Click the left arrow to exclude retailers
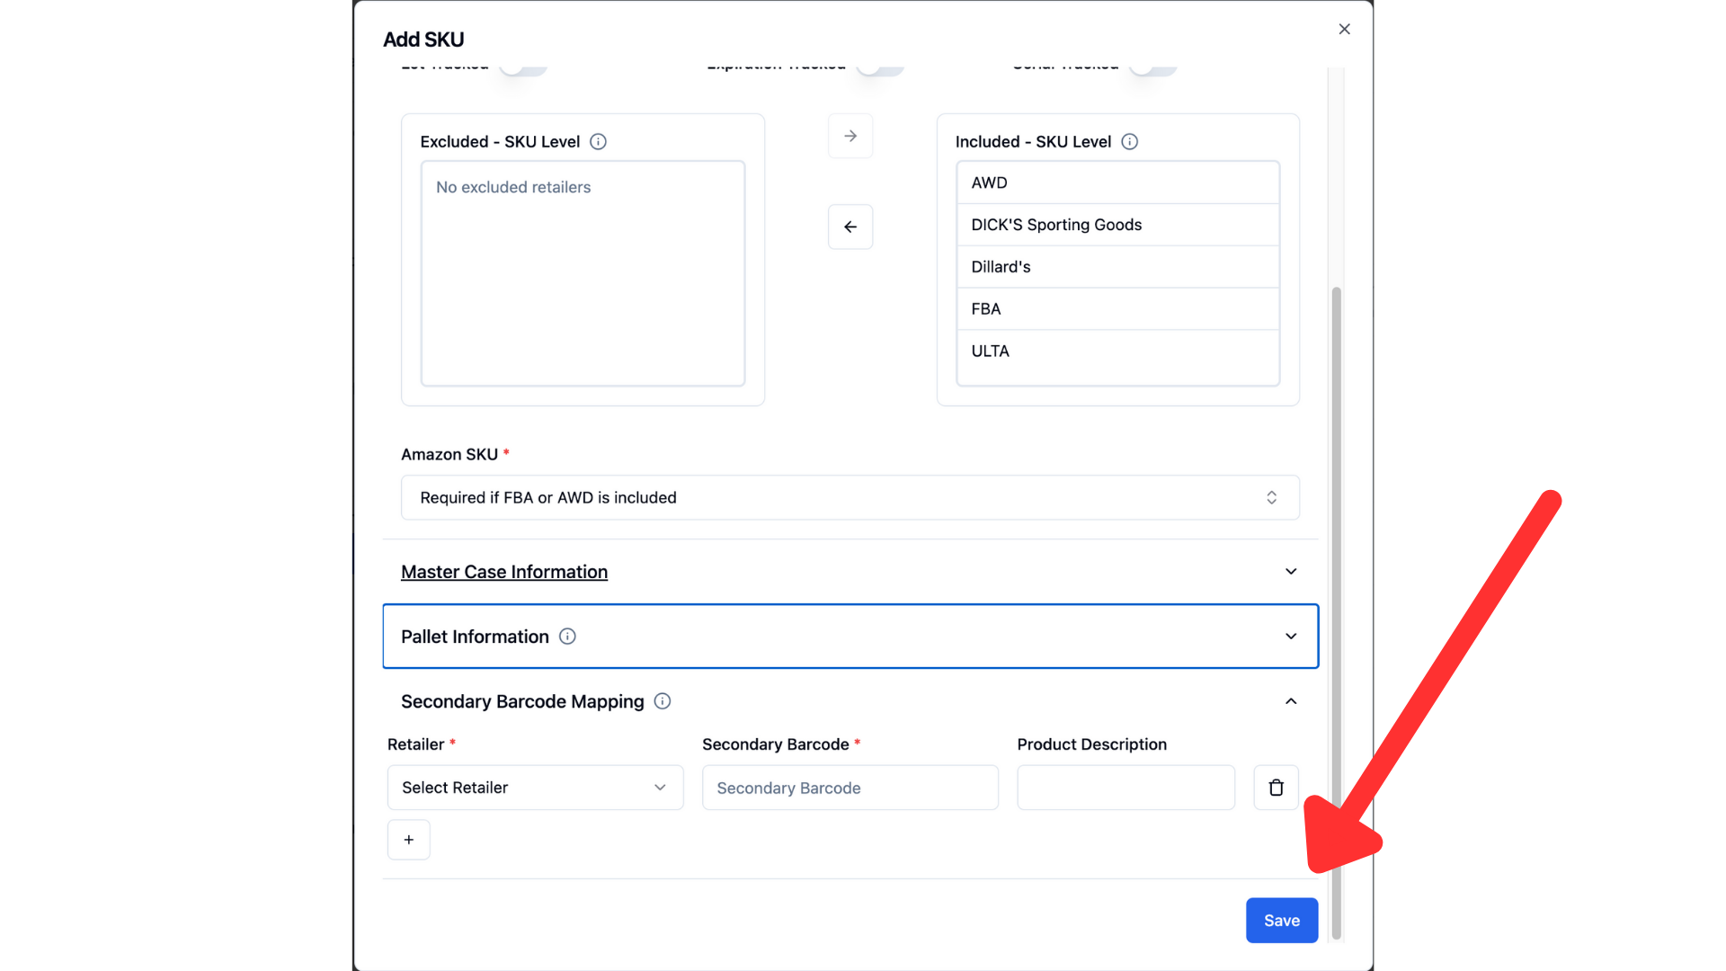This screenshot has width=1726, height=971. coord(850,227)
